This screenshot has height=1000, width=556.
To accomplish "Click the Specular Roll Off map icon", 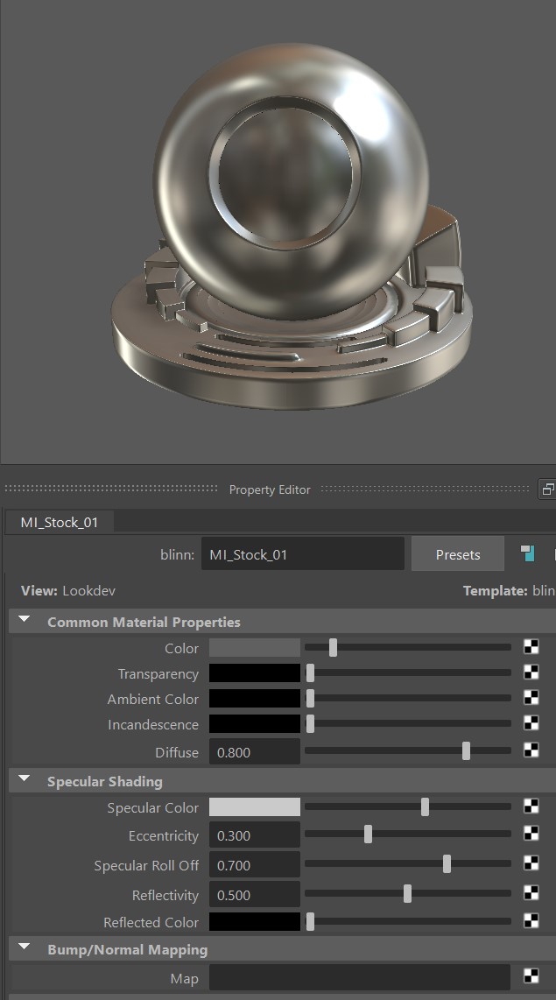I will pos(531,863).
